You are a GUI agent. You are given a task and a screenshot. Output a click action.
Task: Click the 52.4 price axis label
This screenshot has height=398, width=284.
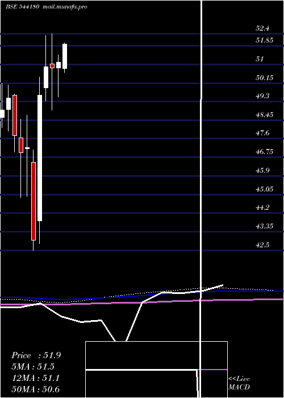pos(262,28)
